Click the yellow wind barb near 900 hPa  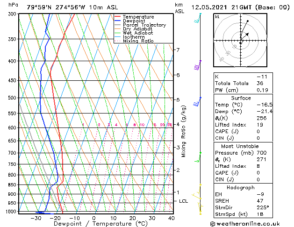click(198, 192)
